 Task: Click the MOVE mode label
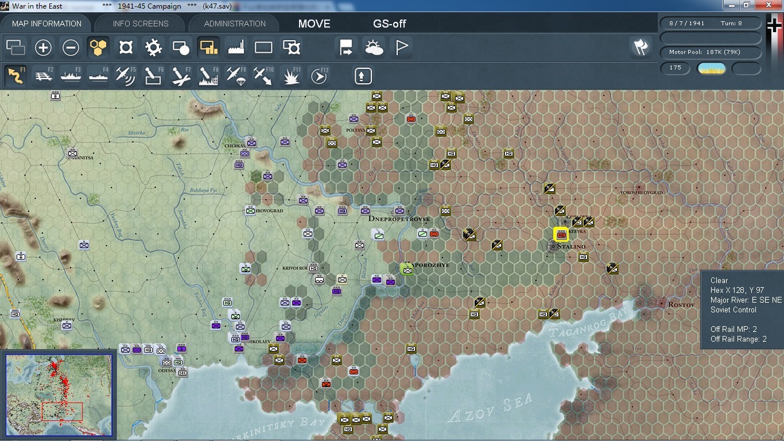click(315, 24)
